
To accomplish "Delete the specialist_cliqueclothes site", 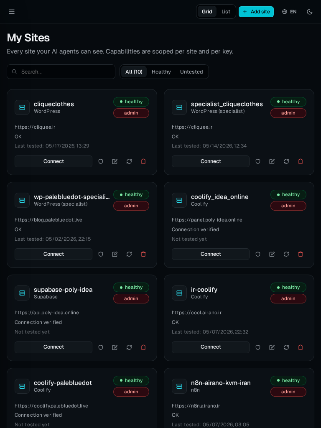I will tap(301, 161).
